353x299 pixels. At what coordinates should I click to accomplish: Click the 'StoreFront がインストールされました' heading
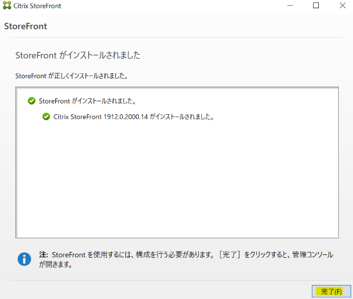[x=78, y=55]
